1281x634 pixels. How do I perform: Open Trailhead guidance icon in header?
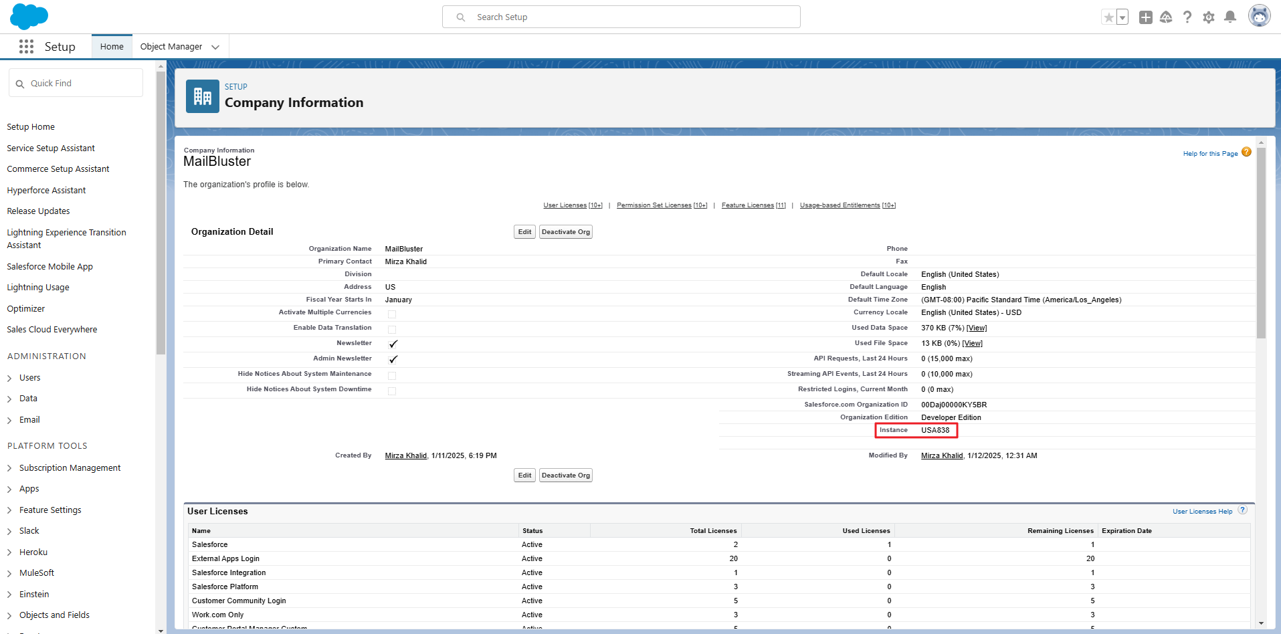tap(1166, 17)
